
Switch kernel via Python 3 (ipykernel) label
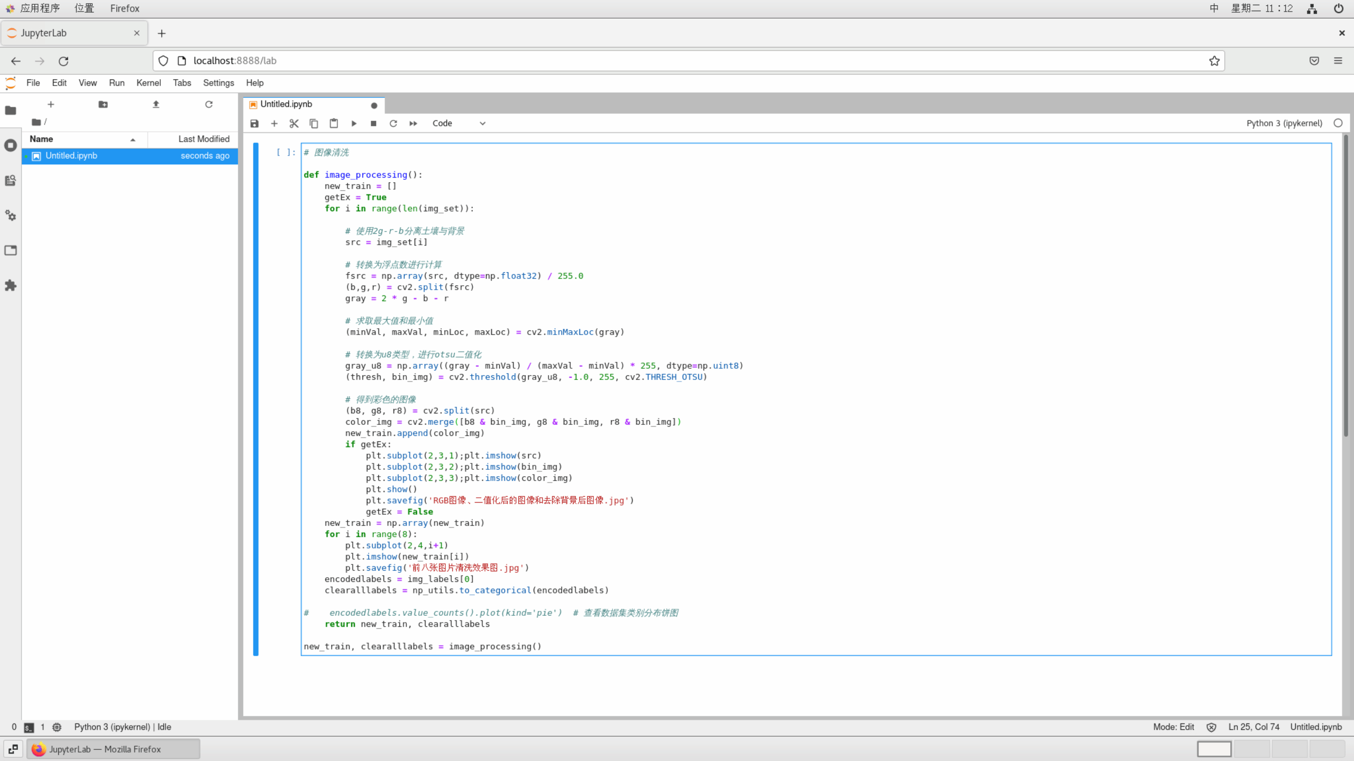click(1284, 123)
